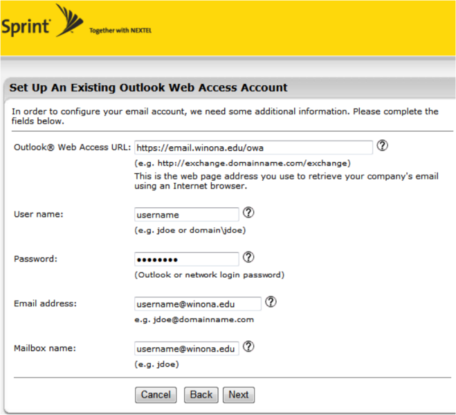This screenshot has width=456, height=415.
Task: Show help for the Password field
Action: [248, 258]
